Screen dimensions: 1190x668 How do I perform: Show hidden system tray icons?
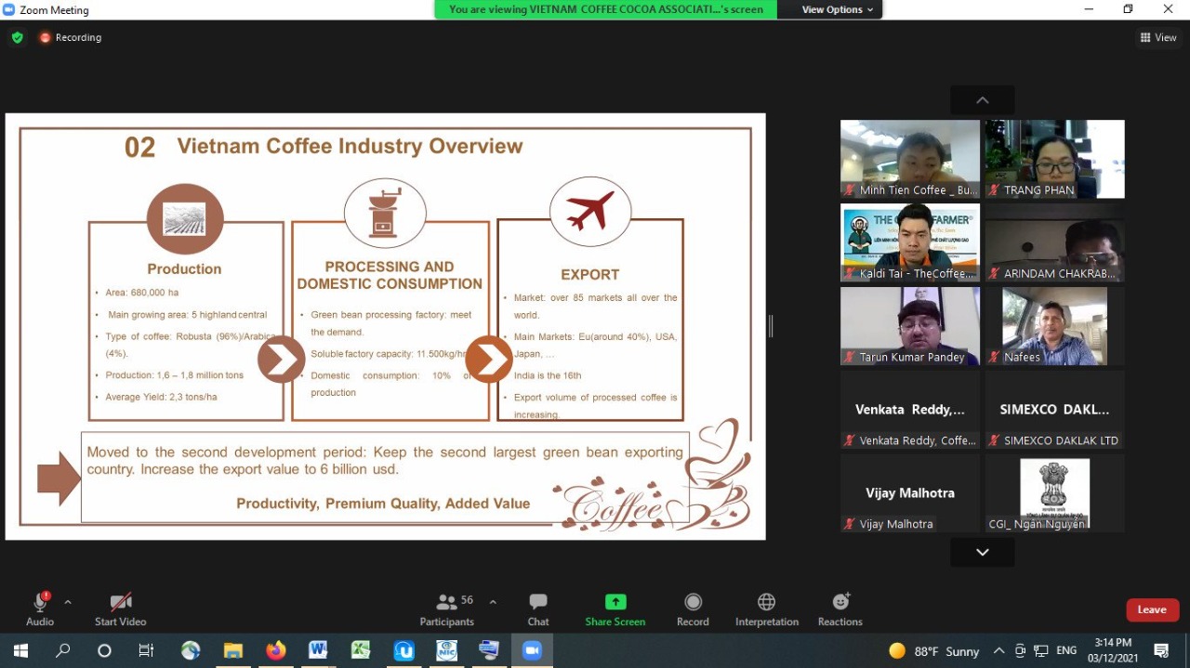click(x=999, y=650)
